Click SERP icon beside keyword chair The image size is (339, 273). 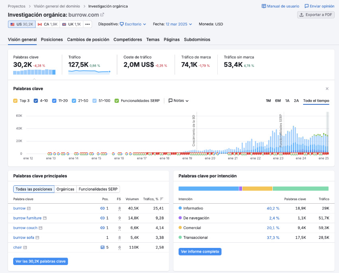coord(25,247)
